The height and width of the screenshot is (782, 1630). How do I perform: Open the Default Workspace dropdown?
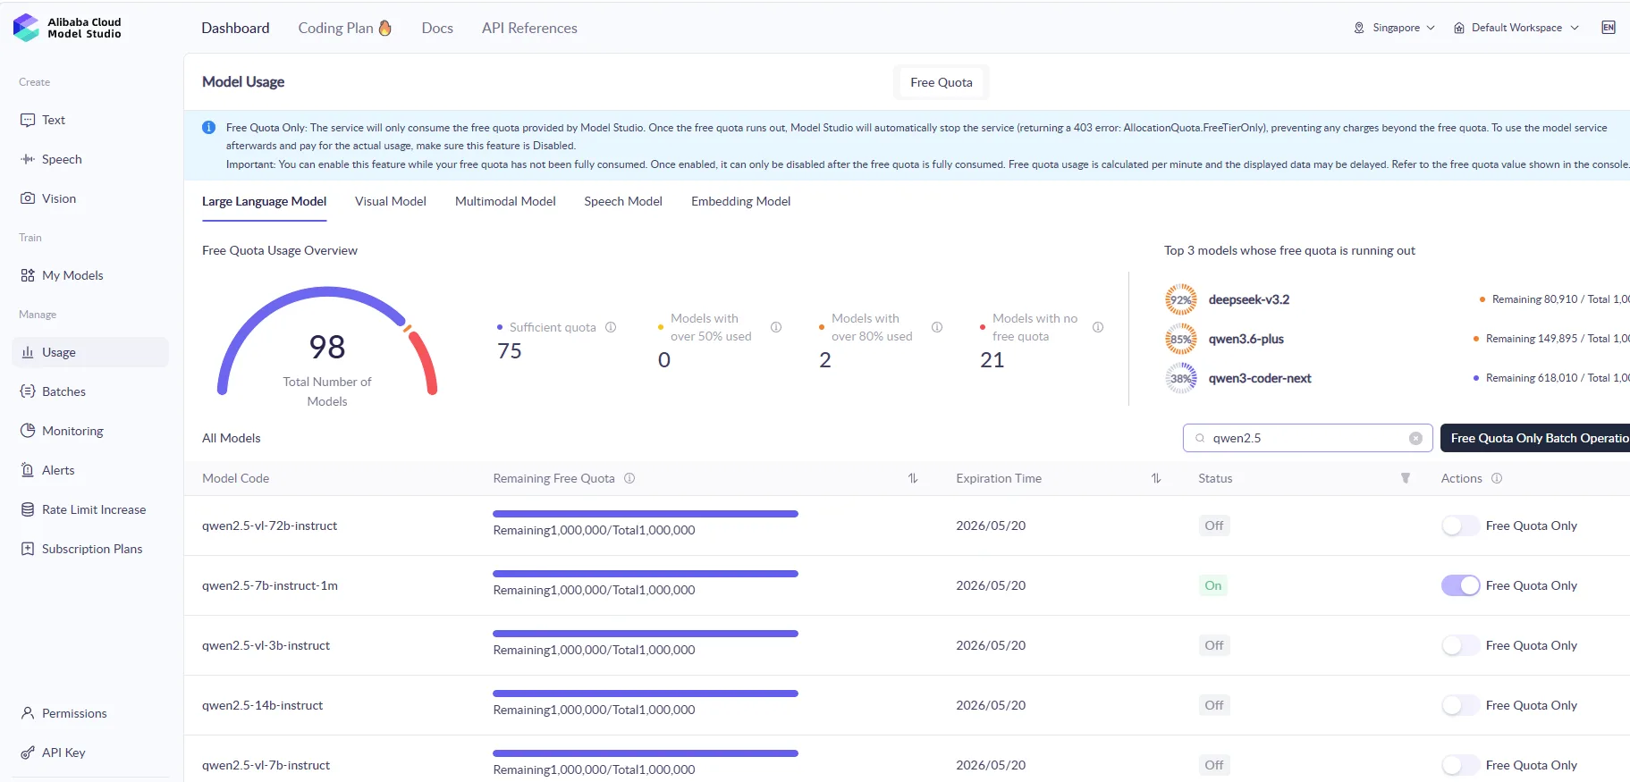(1516, 28)
